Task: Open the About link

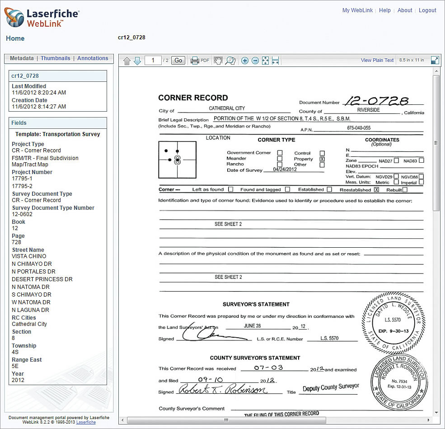Action: (405, 10)
